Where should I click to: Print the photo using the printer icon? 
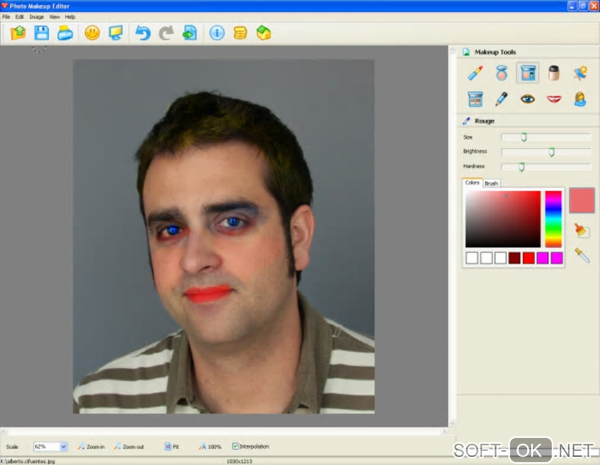pyautogui.click(x=65, y=33)
